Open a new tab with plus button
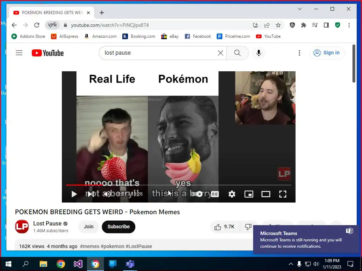The image size is (362, 271). tap(102, 13)
